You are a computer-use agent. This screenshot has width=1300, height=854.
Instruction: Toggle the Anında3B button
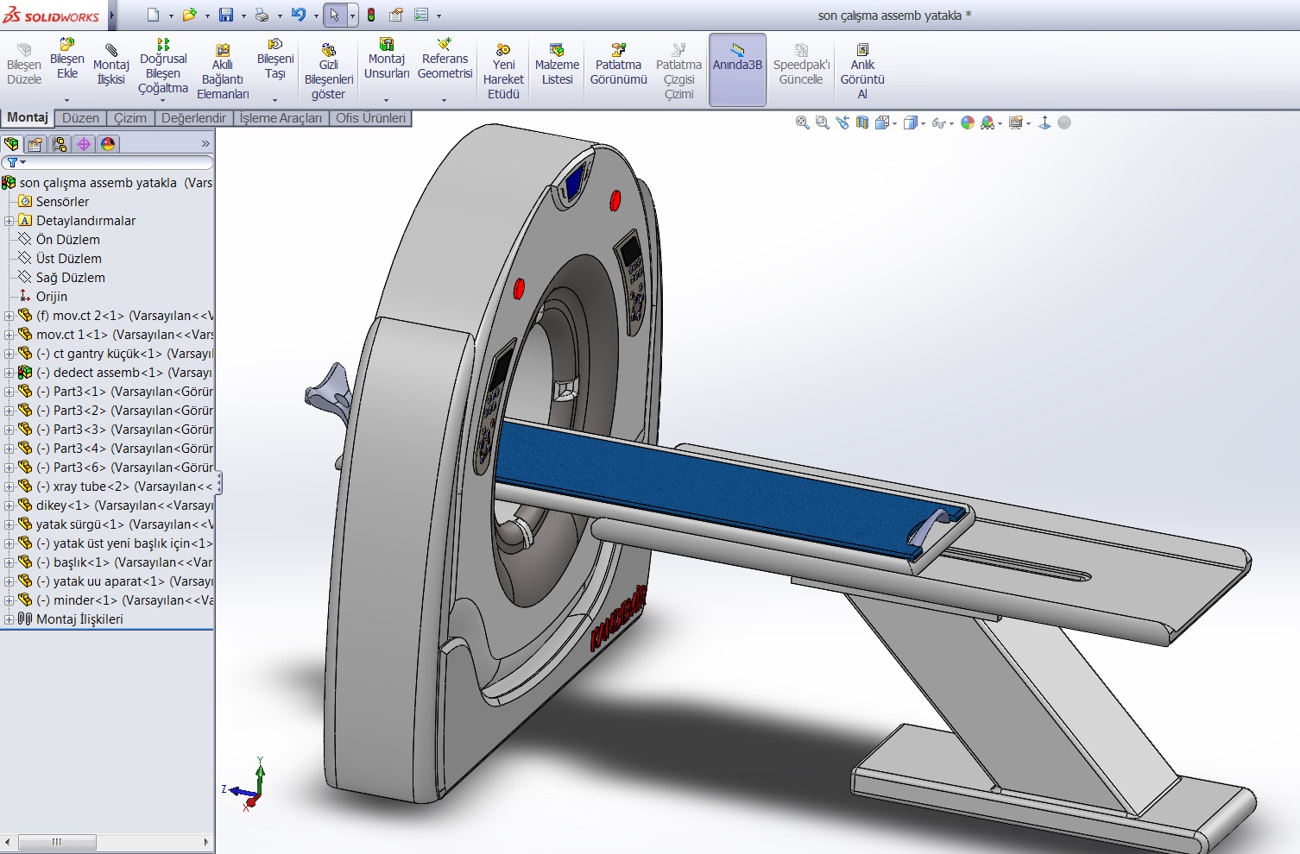click(x=737, y=69)
